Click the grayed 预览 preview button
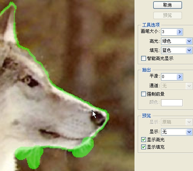This screenshot has height=171, width=193. click(168, 15)
